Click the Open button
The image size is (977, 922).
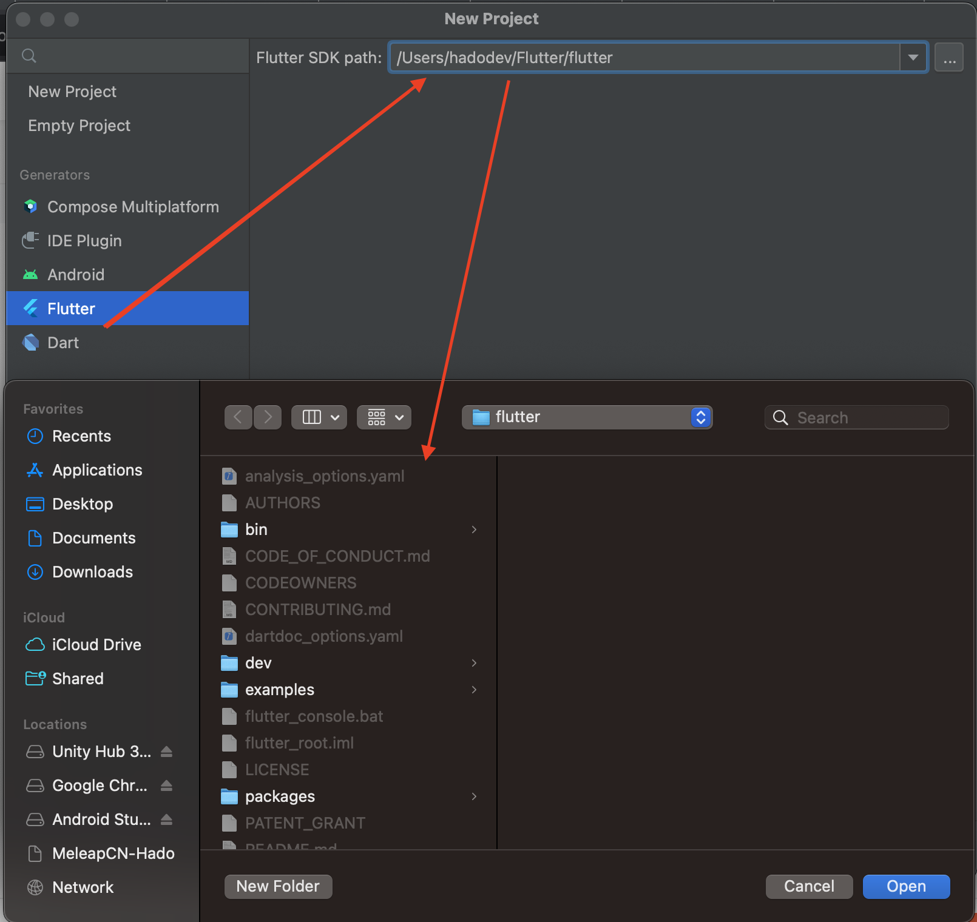[x=906, y=886]
